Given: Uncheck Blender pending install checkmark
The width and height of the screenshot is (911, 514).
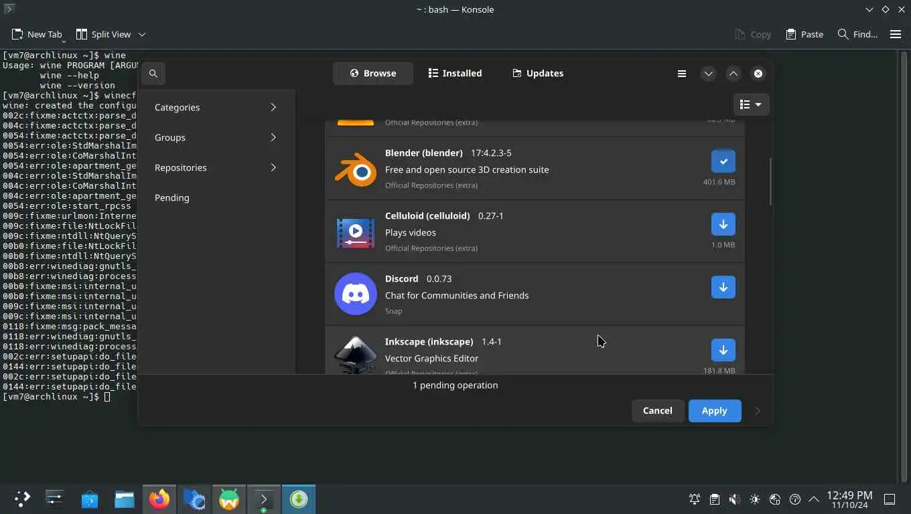Looking at the screenshot, I should tap(723, 161).
